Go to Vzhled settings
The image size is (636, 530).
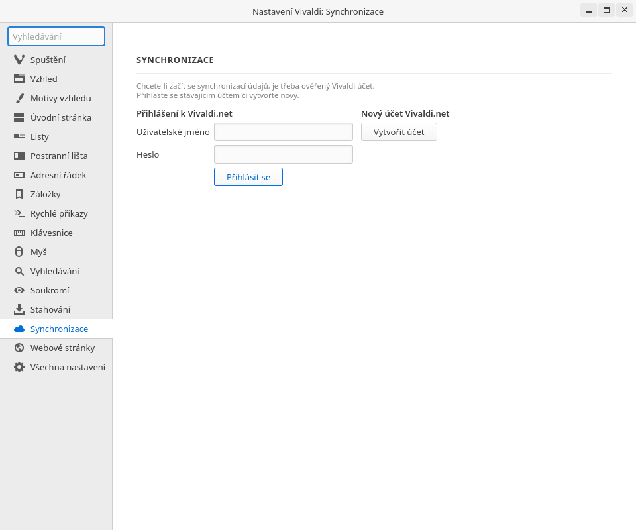[x=56, y=79]
